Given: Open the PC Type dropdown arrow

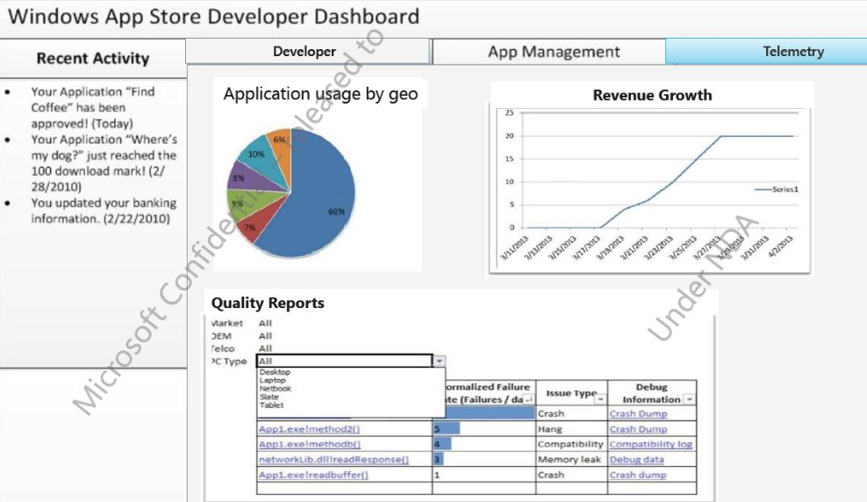Looking at the screenshot, I should pos(440,361).
